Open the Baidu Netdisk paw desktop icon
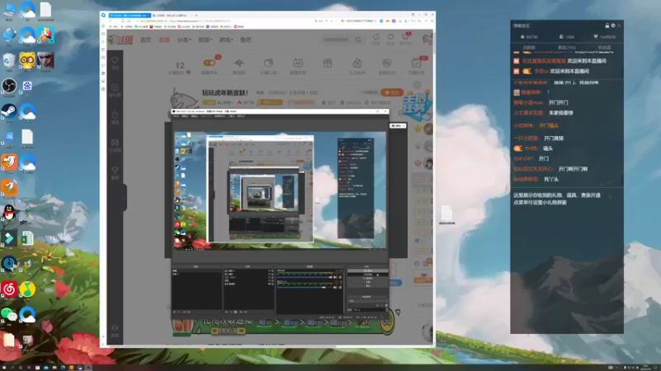661x371 pixels. (x=27, y=86)
